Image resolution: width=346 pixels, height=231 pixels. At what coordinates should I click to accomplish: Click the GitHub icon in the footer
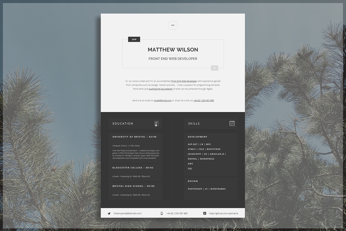pyautogui.click(x=204, y=213)
